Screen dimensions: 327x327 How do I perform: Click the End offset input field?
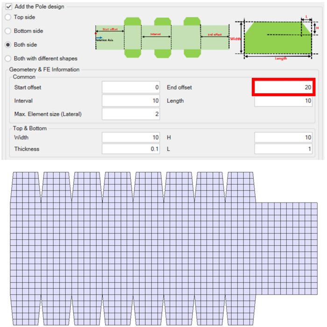[x=284, y=87]
